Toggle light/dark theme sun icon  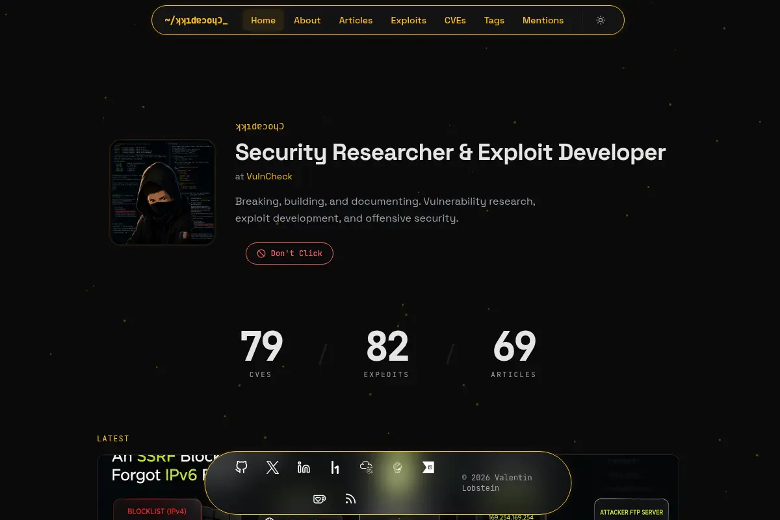[x=601, y=20]
